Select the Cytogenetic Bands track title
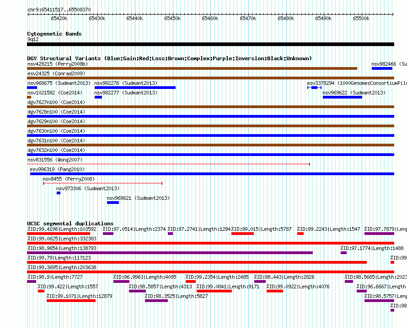The height and width of the screenshot is (328, 407). tap(54, 34)
